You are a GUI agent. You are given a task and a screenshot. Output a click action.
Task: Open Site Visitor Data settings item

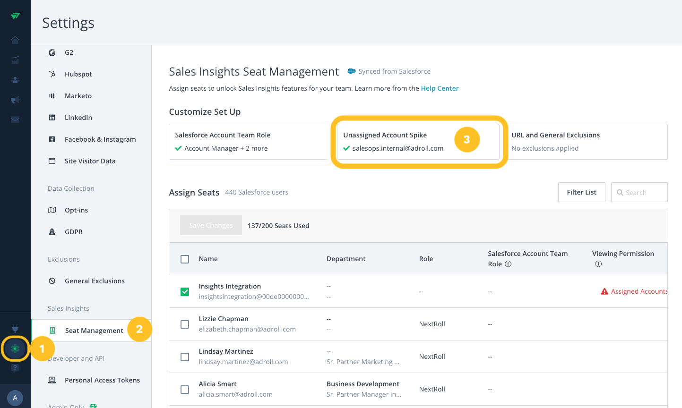click(91, 161)
